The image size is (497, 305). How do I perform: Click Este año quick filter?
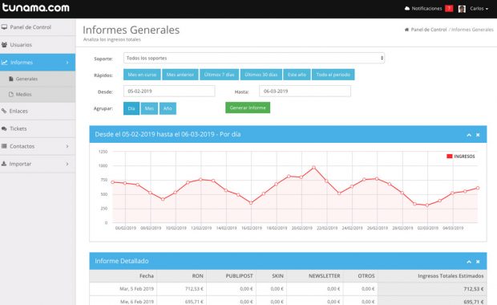click(x=297, y=75)
